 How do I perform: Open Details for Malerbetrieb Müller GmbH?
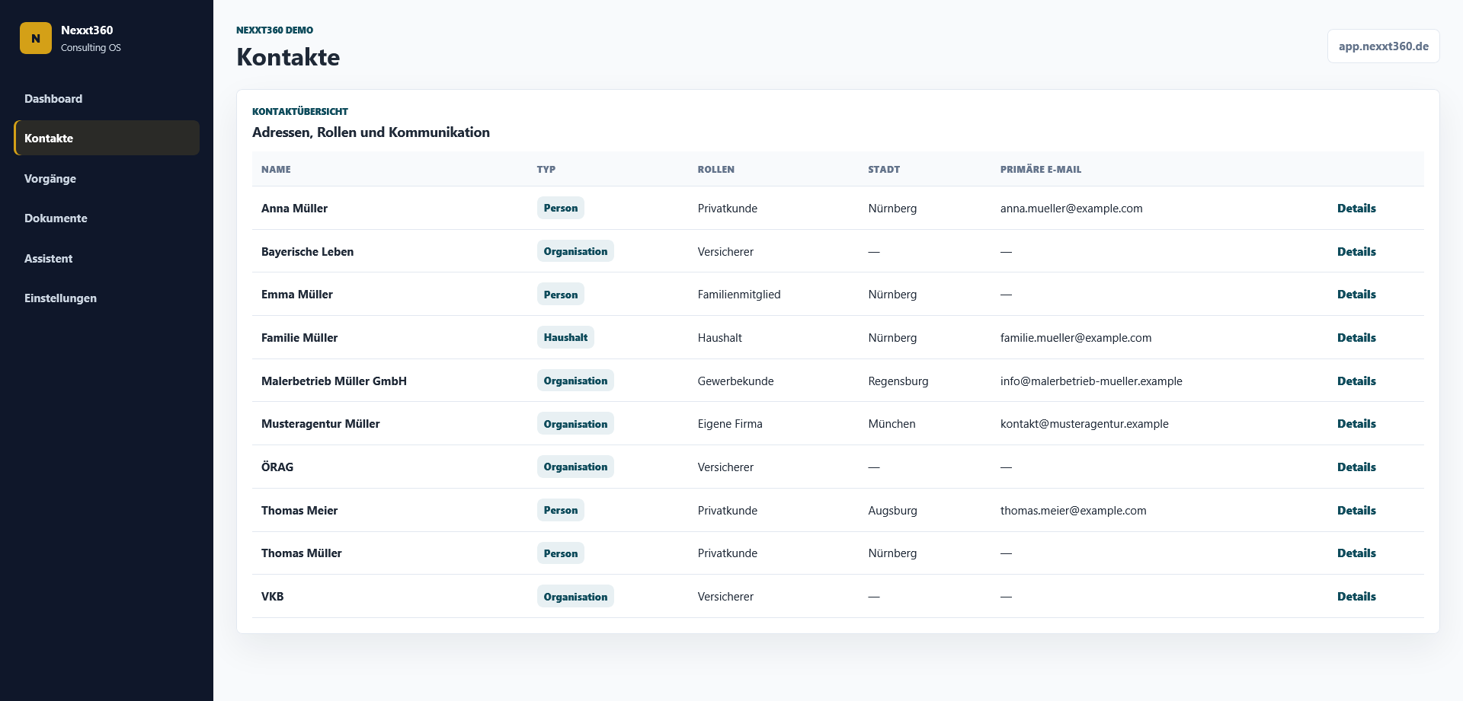(1356, 381)
